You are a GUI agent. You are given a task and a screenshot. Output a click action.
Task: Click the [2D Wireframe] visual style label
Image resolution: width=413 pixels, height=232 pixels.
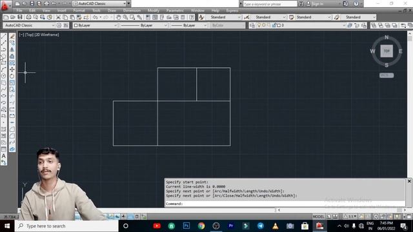pyautogui.click(x=46, y=35)
